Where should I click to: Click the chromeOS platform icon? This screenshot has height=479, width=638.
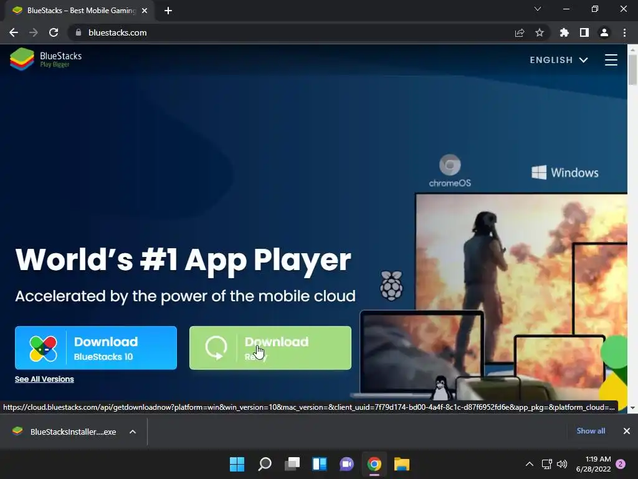pyautogui.click(x=450, y=171)
